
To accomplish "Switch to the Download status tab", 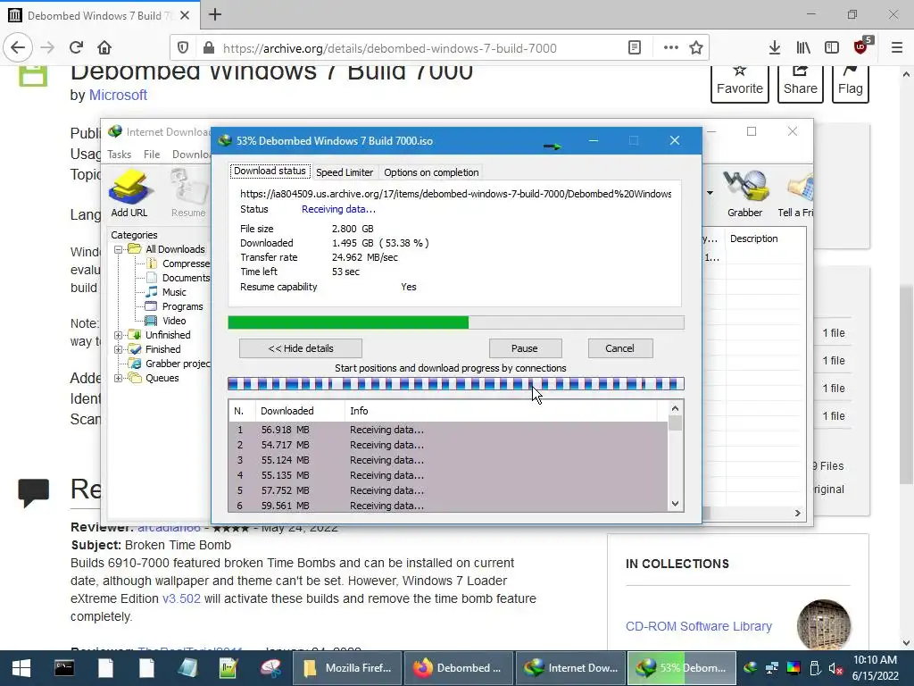I will click(x=270, y=171).
